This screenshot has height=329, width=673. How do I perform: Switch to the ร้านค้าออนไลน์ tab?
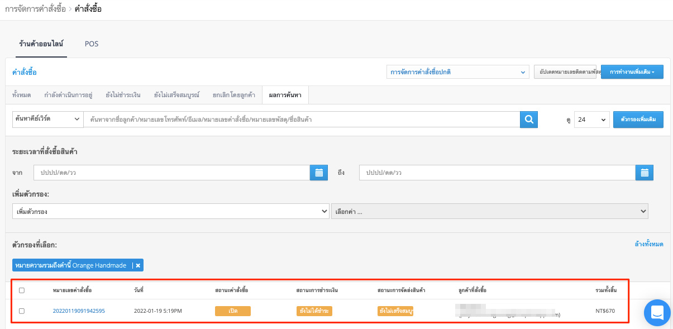[x=42, y=44]
